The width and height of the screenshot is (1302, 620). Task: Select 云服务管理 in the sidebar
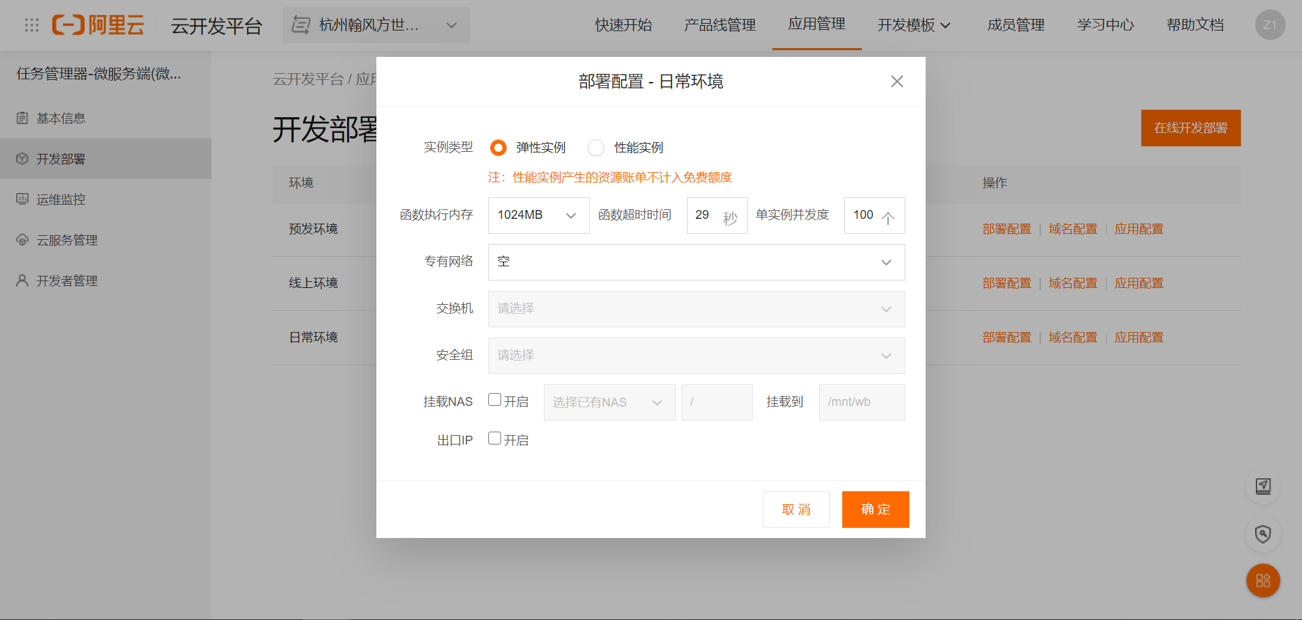[106, 240]
